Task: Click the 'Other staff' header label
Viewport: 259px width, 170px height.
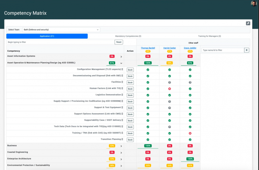Action: pos(193,43)
